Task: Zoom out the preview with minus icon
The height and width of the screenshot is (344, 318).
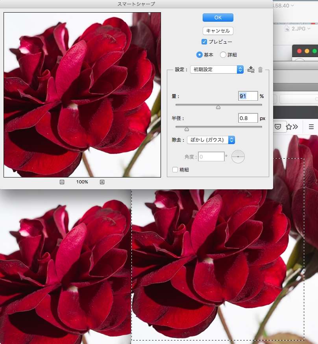Action: coord(62,182)
